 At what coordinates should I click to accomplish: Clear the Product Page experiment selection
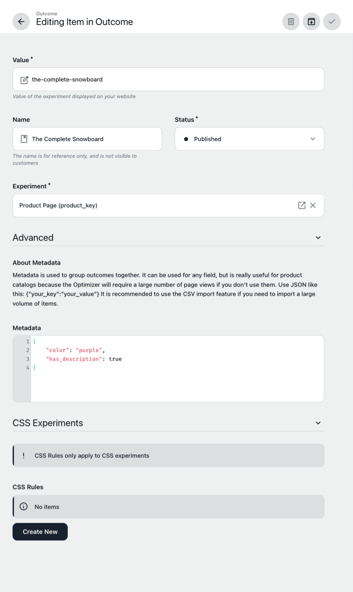313,205
